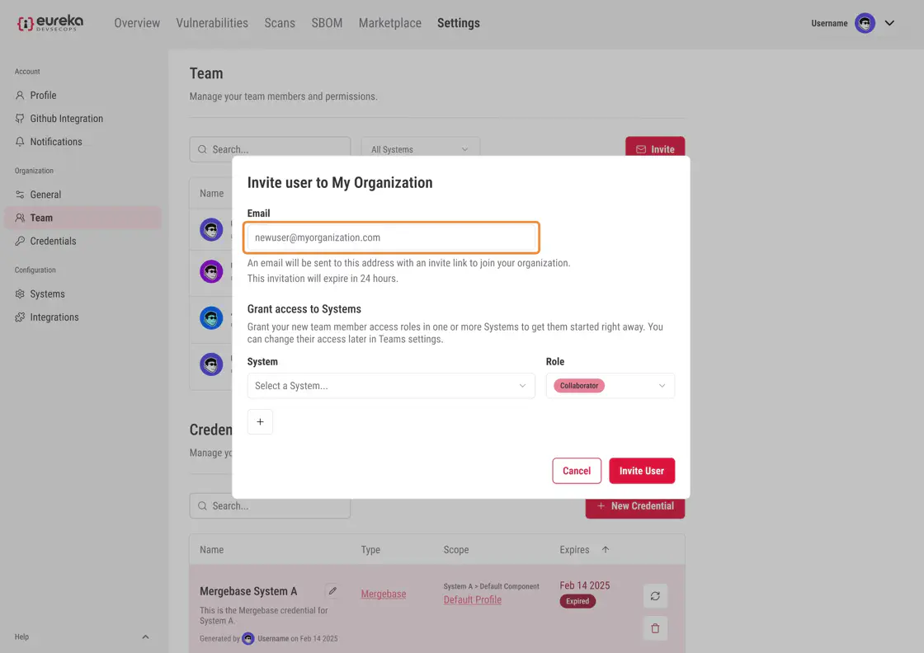This screenshot has width=924, height=653.
Task: Click the delete trash icon for the credential
Action: [x=655, y=628]
